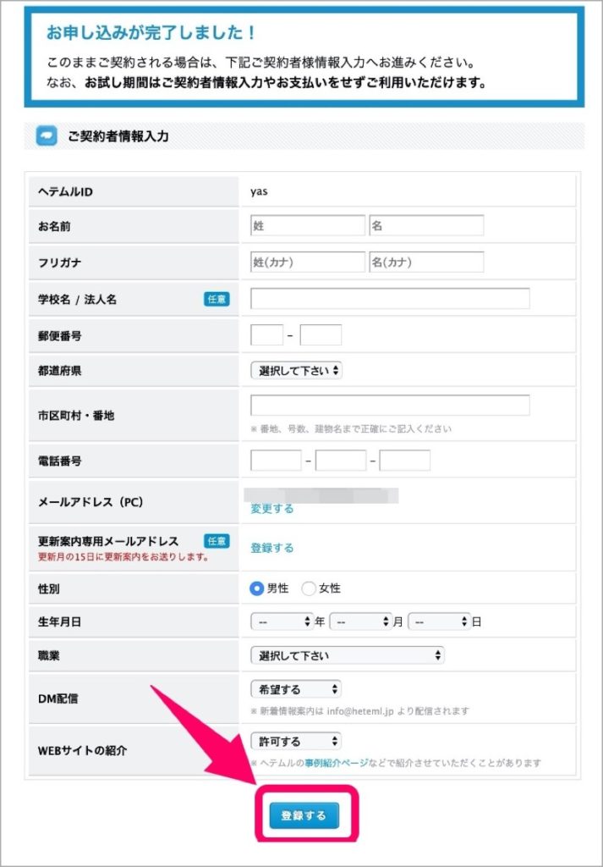The height and width of the screenshot is (867, 603).
Task: Click the second 郵便番号 postal code box
Action: click(321, 335)
